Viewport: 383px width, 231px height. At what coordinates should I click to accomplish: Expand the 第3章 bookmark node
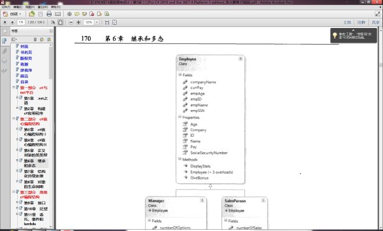point(17,129)
